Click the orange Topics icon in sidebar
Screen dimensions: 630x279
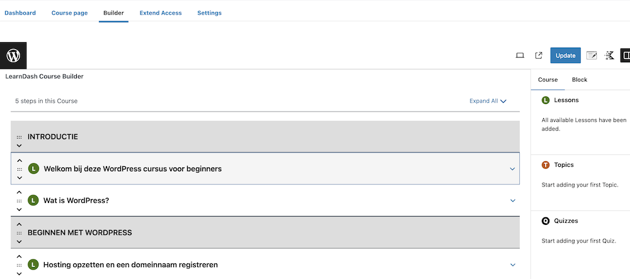[546, 165]
